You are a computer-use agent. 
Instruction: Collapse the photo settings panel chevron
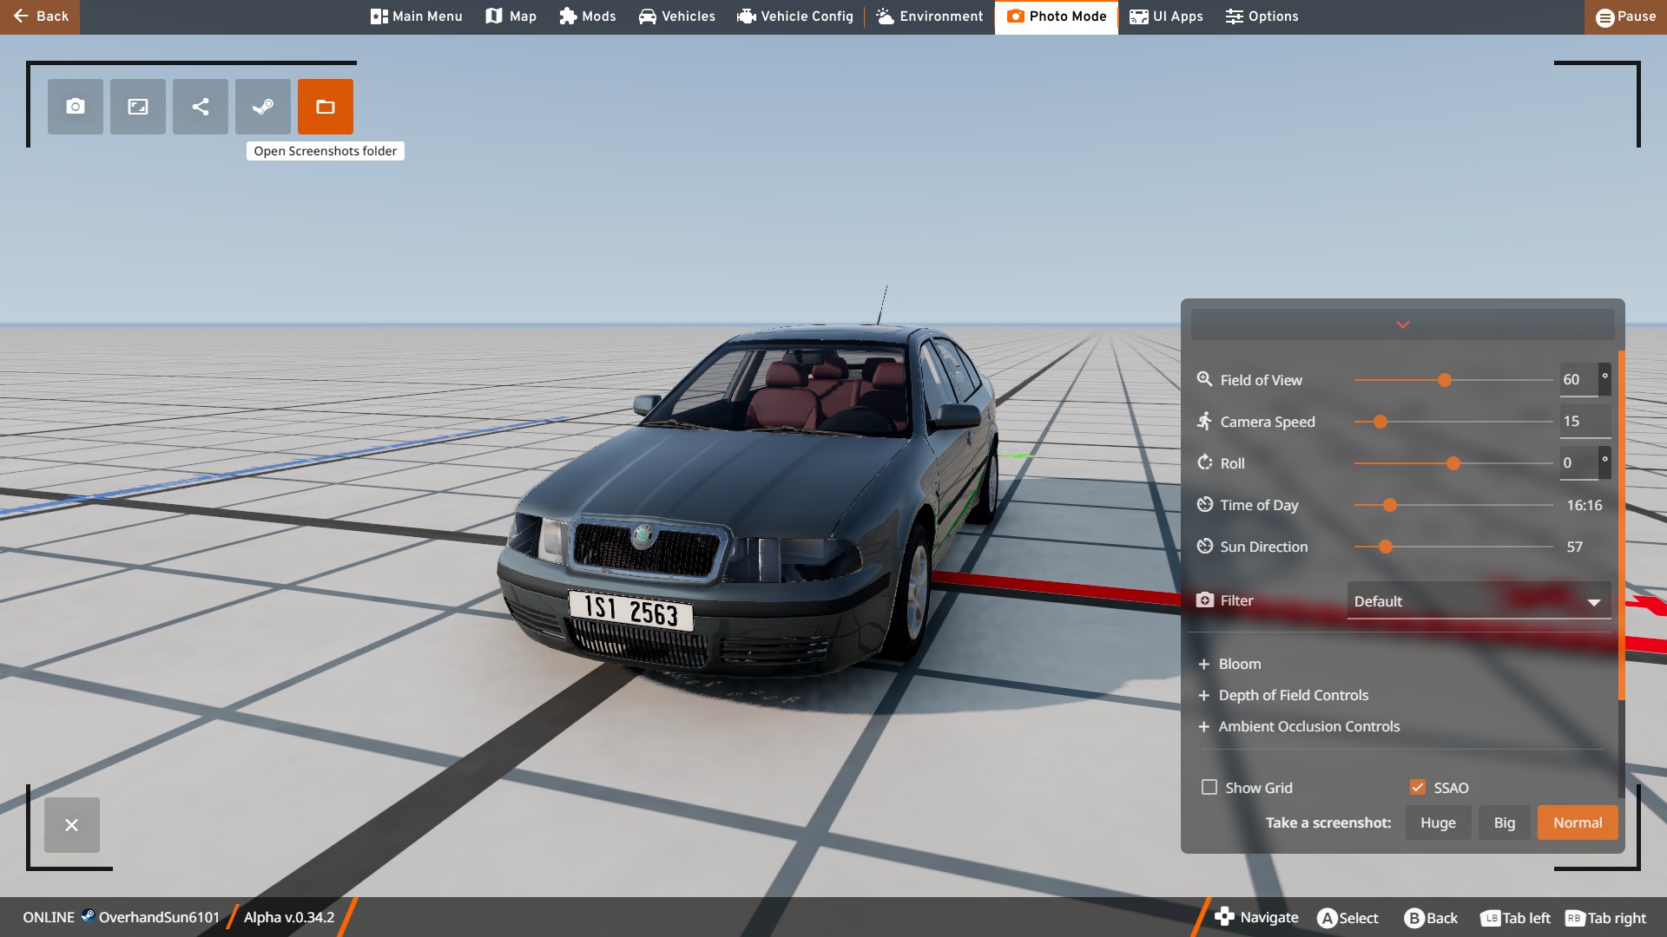coord(1402,324)
